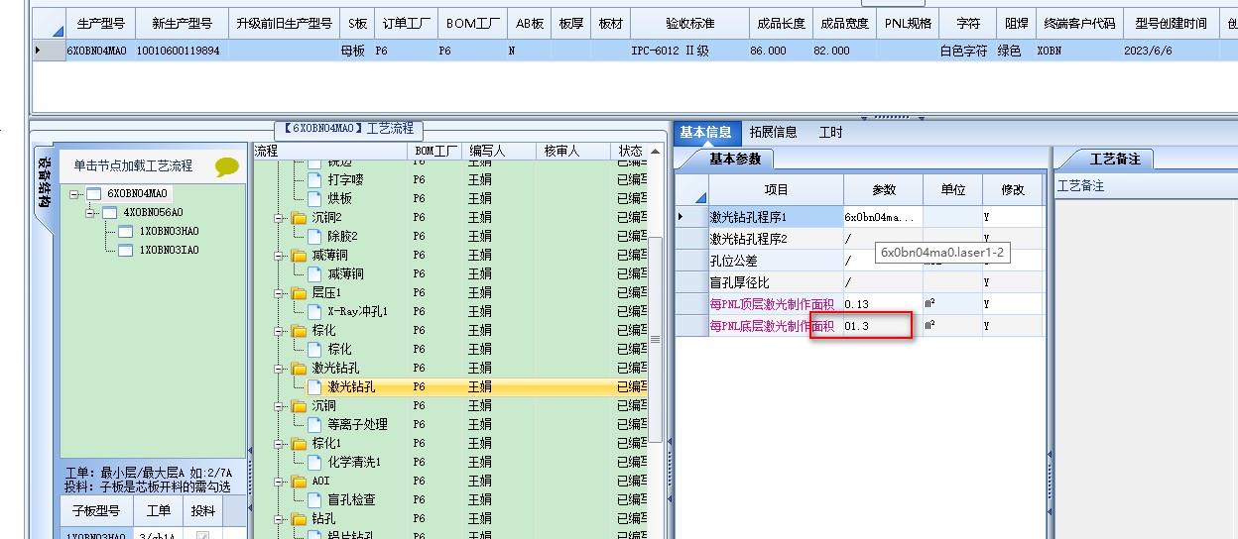
Task: Click the 等离子处理 document icon
Action: [x=314, y=424]
